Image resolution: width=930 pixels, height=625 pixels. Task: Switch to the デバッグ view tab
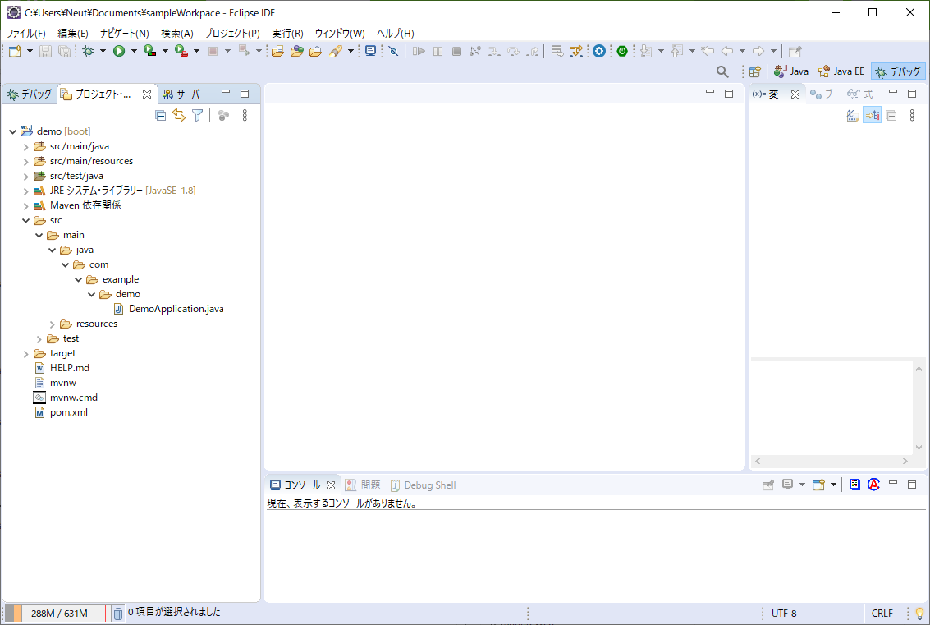point(30,94)
